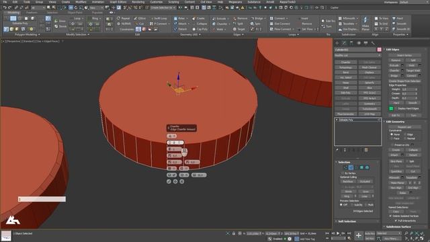
Task: Click pink object color swatch
Action: [379, 50]
